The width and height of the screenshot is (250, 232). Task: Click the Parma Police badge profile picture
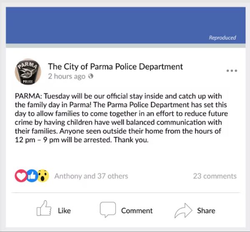(28, 72)
